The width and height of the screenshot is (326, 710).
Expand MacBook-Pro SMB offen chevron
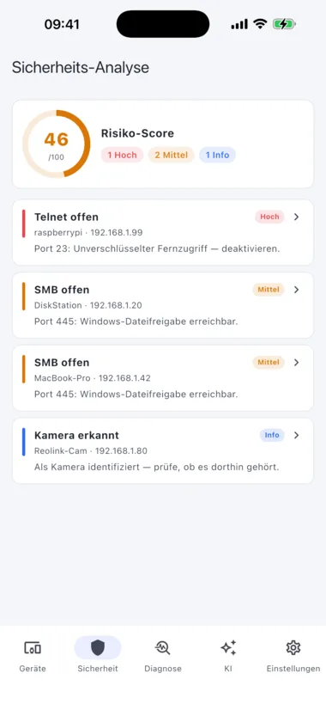[297, 362]
